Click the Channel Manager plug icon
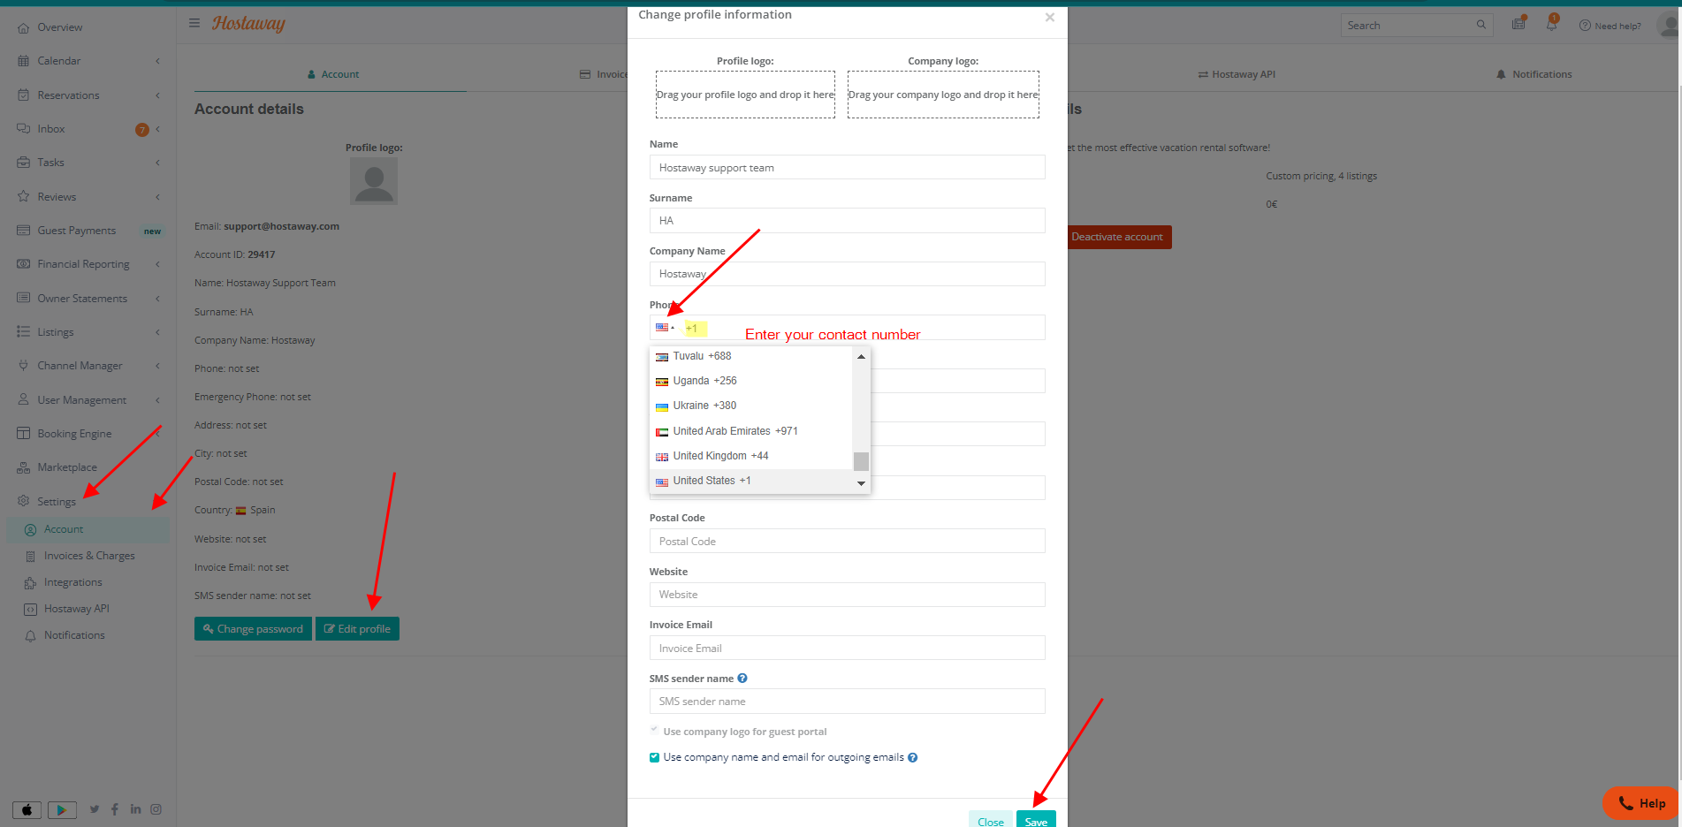Viewport: 1682px width, 827px height. (x=23, y=366)
